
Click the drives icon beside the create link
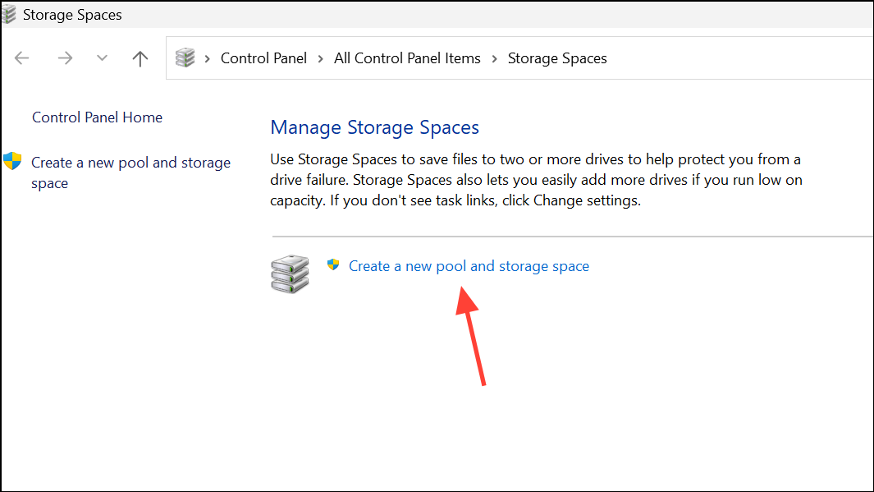tap(289, 274)
